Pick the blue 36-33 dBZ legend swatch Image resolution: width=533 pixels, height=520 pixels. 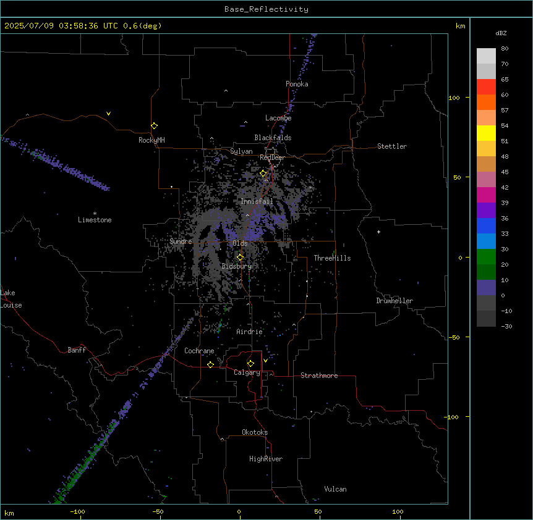coord(486,225)
